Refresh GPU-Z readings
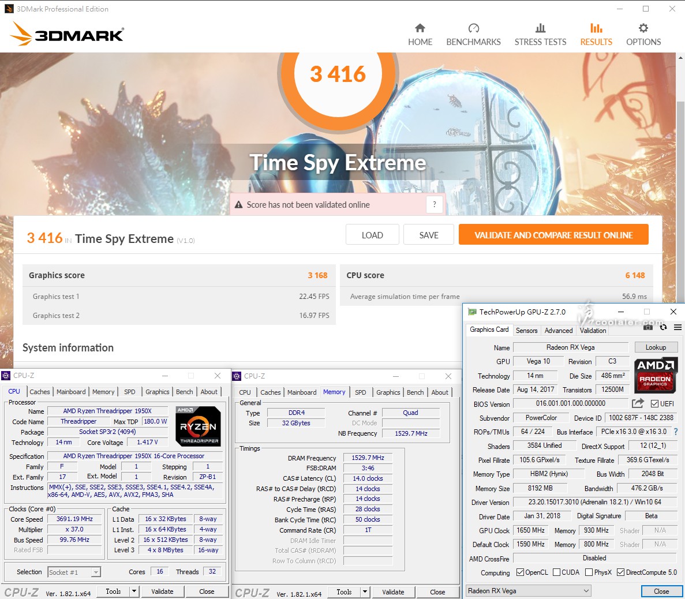The width and height of the screenshot is (685, 599). coord(663,327)
